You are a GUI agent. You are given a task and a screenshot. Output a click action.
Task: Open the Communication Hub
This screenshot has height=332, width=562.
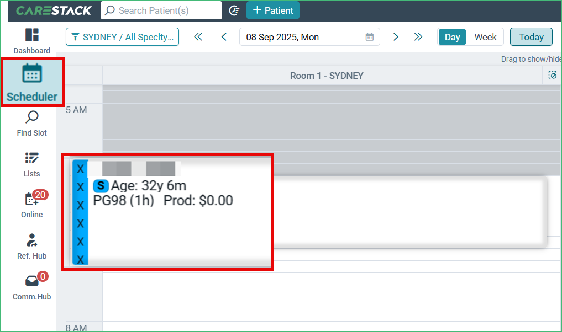click(31, 286)
